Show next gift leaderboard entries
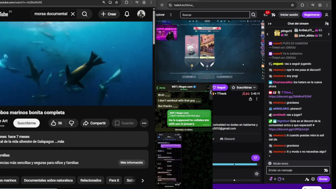Viewport: 336px width, 189px height. tap(328, 34)
